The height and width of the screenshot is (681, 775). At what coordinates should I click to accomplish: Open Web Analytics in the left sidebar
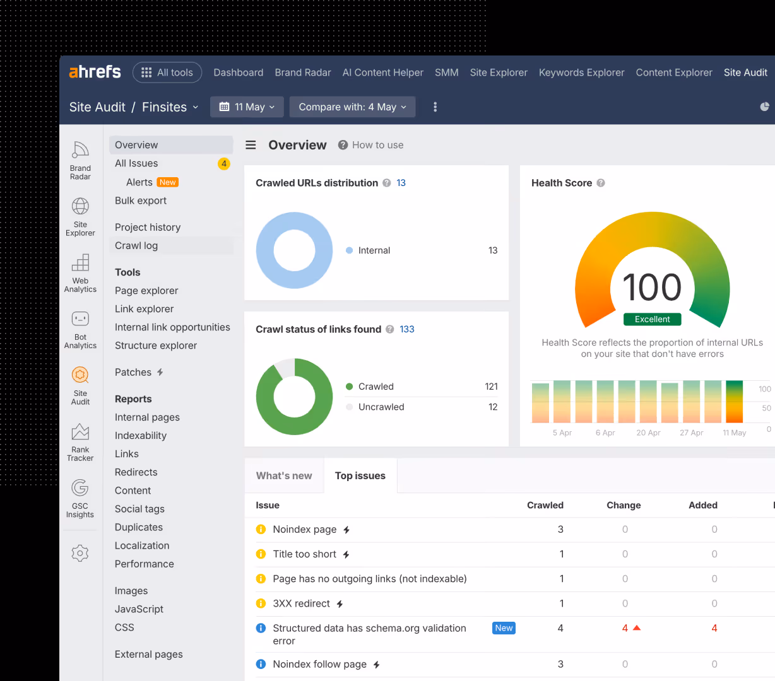click(x=80, y=273)
